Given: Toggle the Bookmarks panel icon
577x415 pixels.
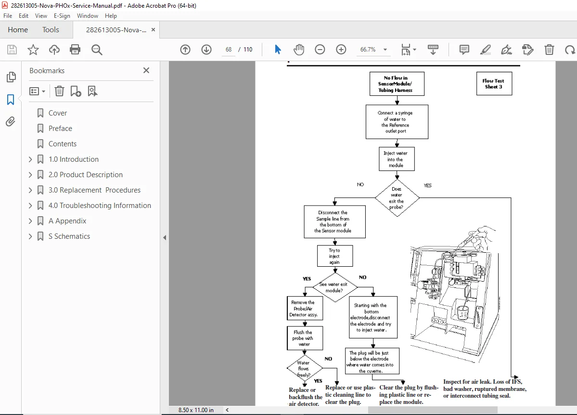Looking at the screenshot, I should pyautogui.click(x=11, y=100).
